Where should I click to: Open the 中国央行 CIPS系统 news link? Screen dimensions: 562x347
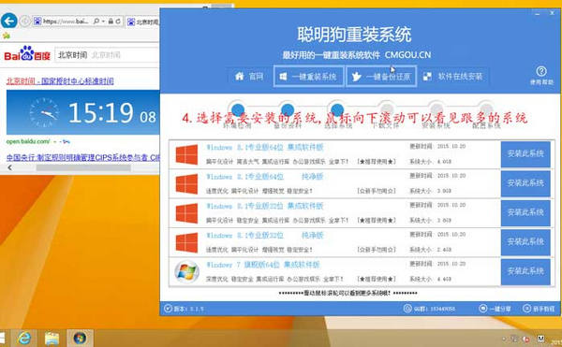82,157
